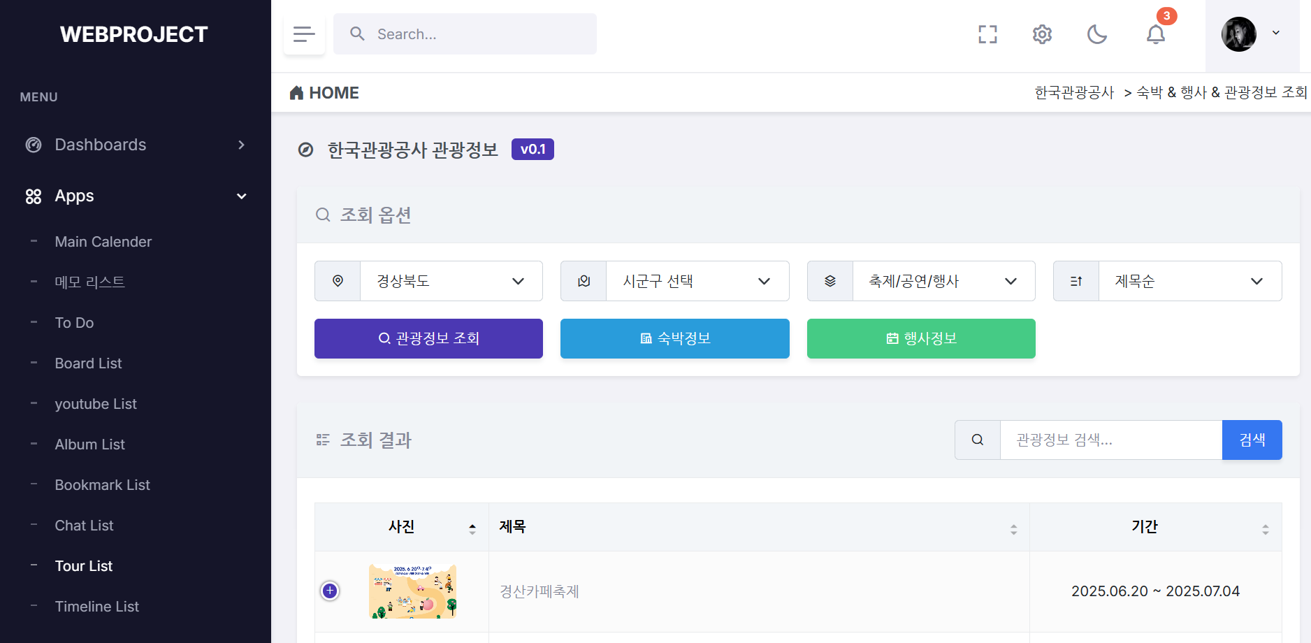The width and height of the screenshot is (1311, 643).
Task: Click the hamburger menu toggle icon
Action: [x=304, y=34]
